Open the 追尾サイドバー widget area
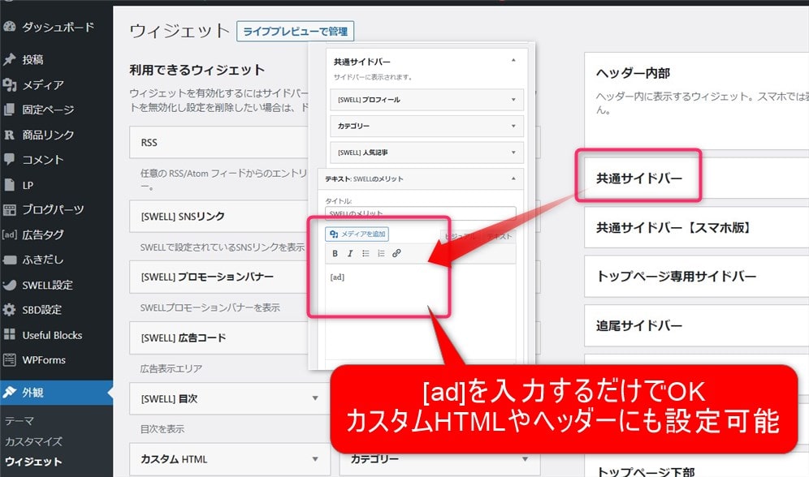Screen dimensions: 809x477 (697, 325)
